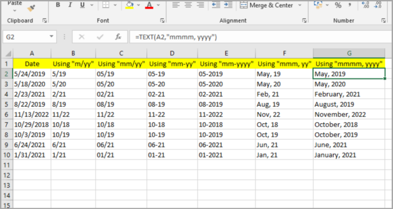The image size is (393, 209).
Task: Select row 5 header
Action: 7,104
